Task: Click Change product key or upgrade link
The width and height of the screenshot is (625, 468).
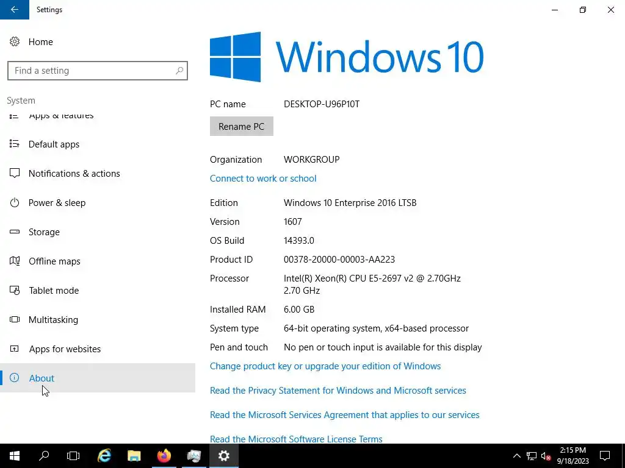Action: (325, 366)
